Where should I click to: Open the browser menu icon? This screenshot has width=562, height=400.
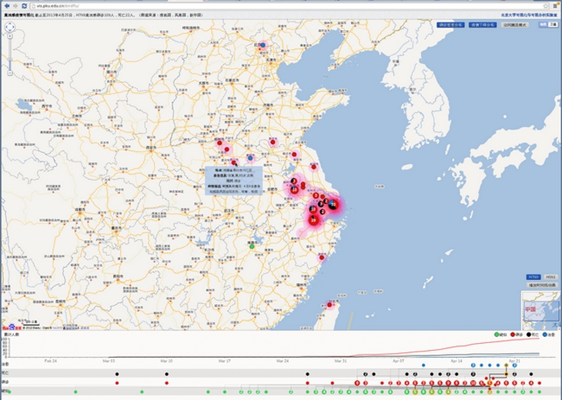coord(555,5)
